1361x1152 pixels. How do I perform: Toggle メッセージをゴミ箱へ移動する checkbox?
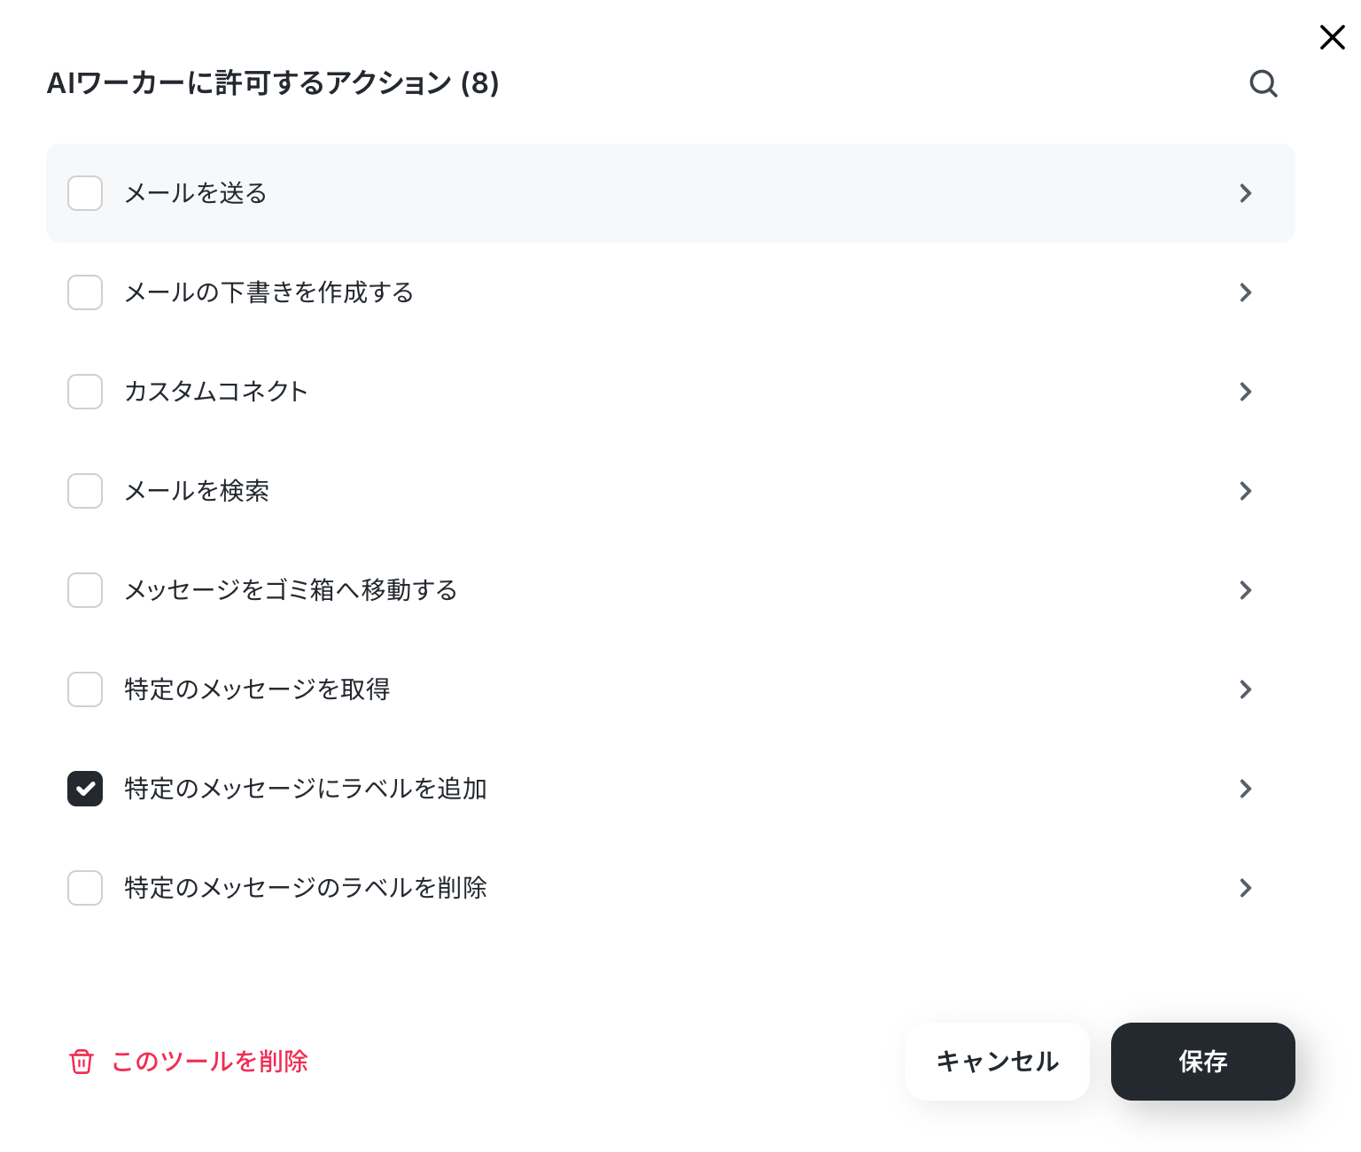click(85, 590)
